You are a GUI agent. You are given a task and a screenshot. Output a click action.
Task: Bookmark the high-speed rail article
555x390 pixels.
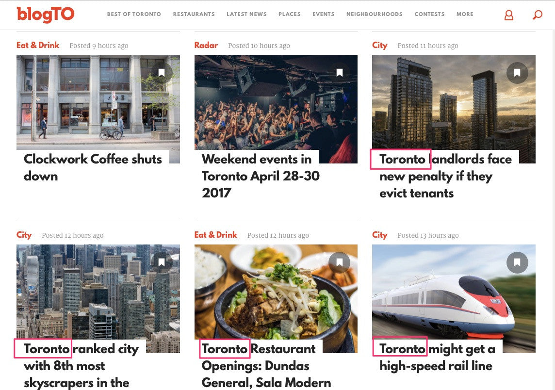click(x=517, y=262)
